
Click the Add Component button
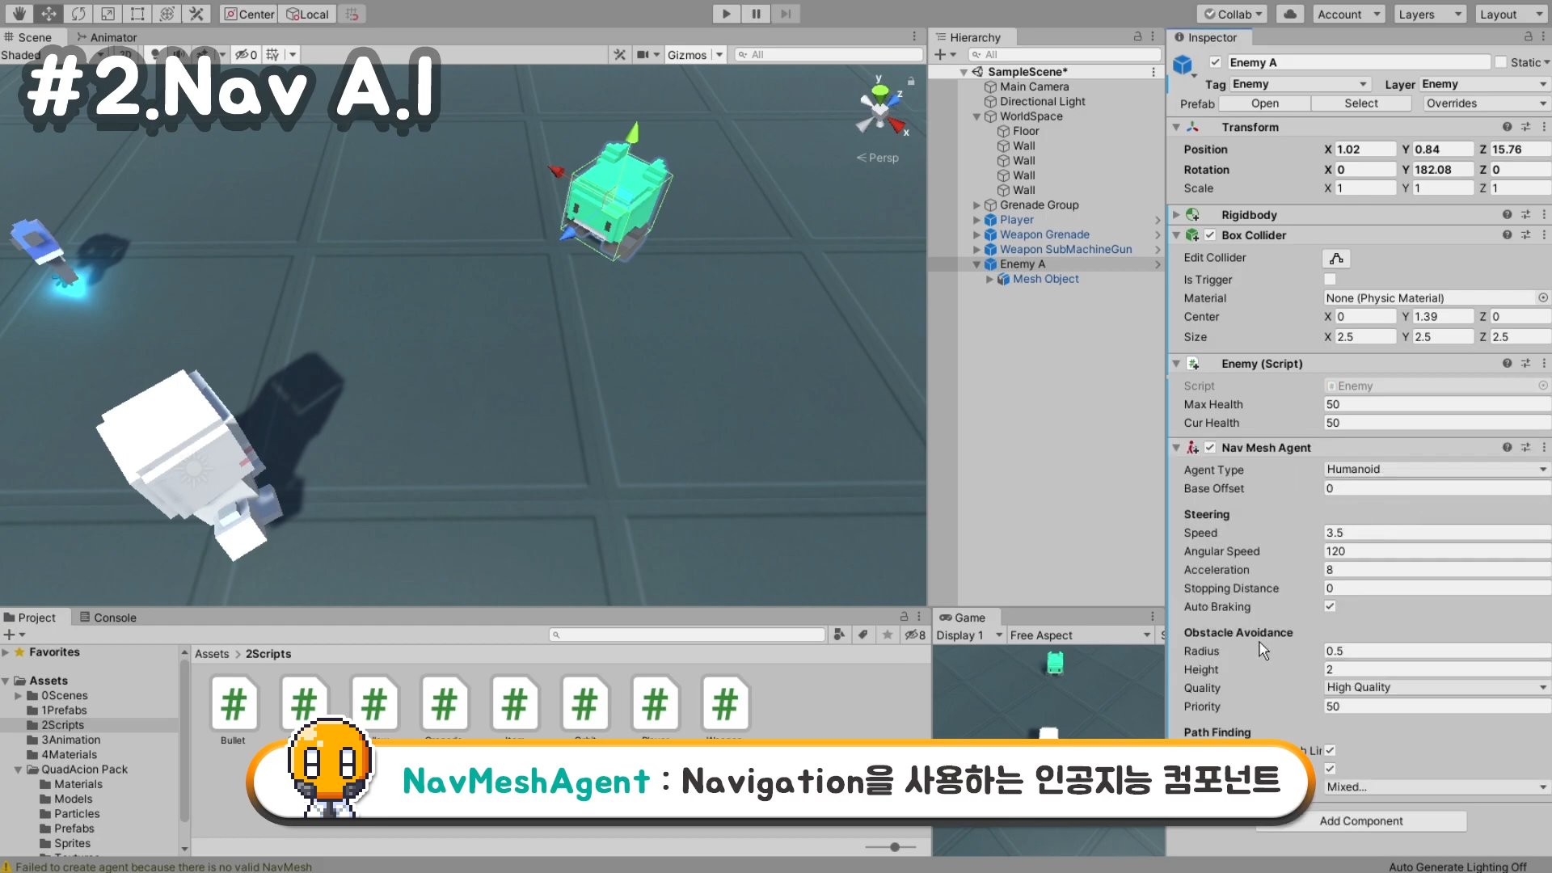[x=1361, y=821]
